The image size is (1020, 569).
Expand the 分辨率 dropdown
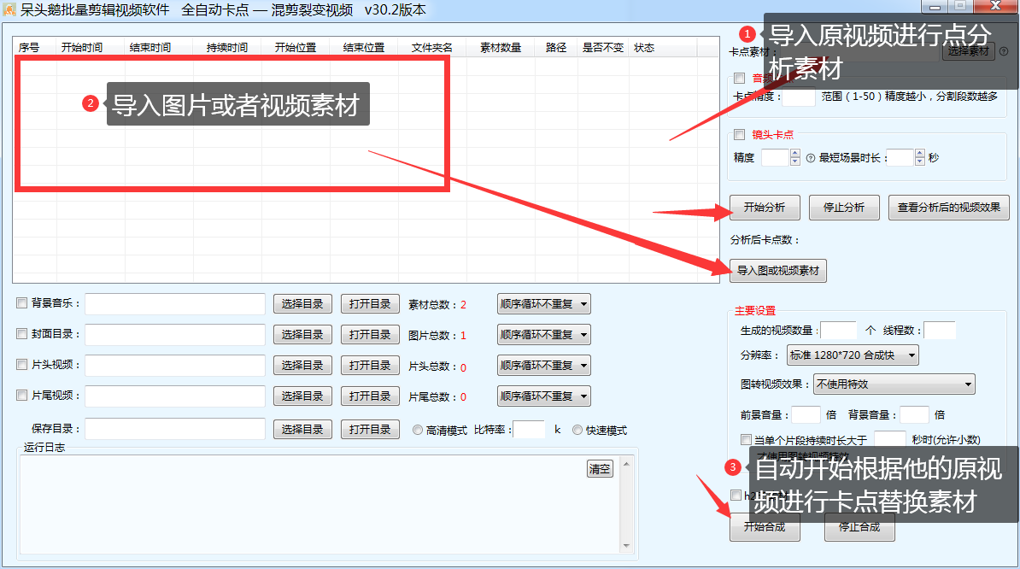[853, 355]
